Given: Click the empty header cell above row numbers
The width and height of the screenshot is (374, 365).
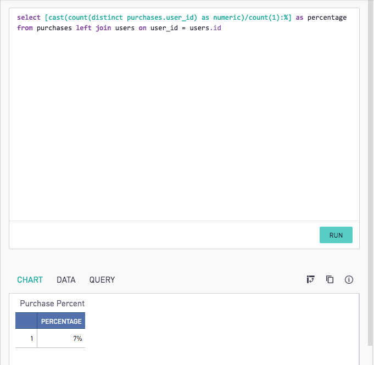Looking at the screenshot, I should pyautogui.click(x=26, y=321).
